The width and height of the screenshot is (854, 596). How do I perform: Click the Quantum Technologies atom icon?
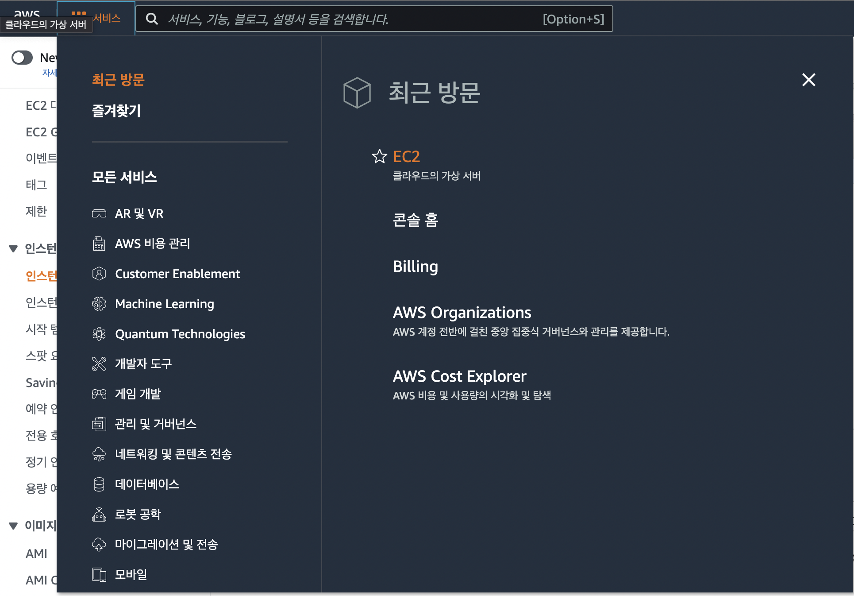(99, 334)
